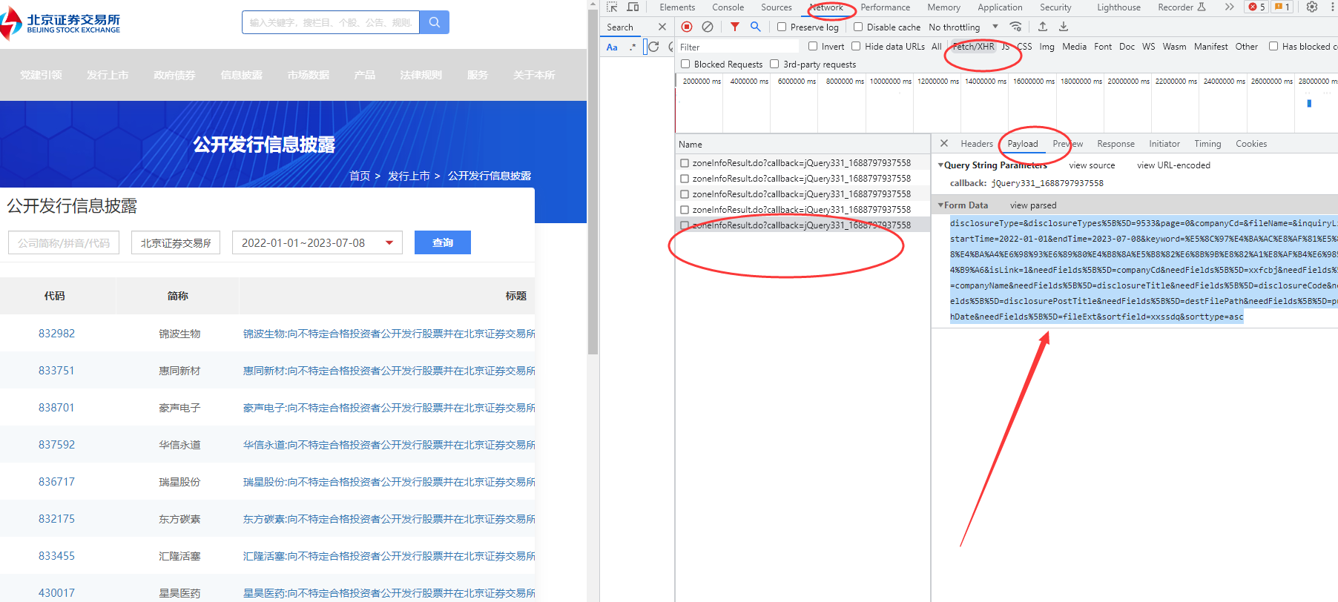
Task: Open 北京证券交易所 exchange selector
Action: click(176, 242)
